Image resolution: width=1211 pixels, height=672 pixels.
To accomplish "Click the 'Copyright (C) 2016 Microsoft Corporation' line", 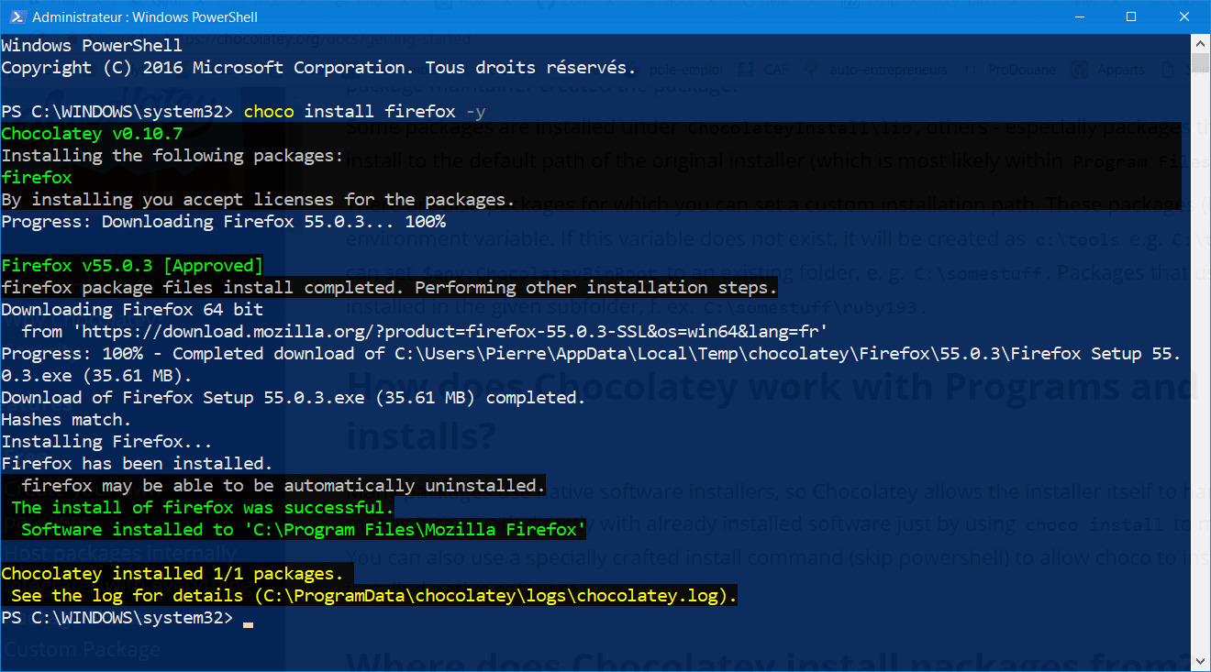I will pos(318,68).
